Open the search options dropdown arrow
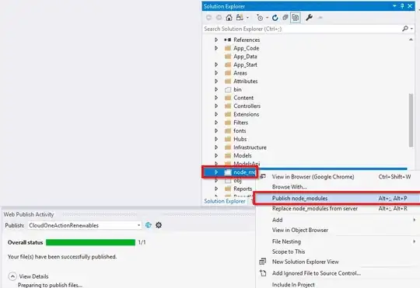 tap(411, 29)
